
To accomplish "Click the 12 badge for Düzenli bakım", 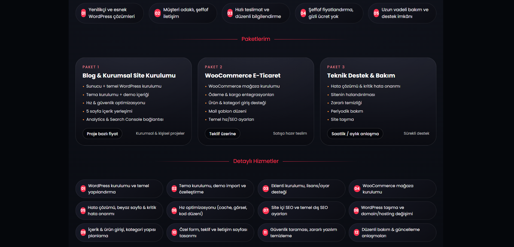I will (x=356, y=232).
